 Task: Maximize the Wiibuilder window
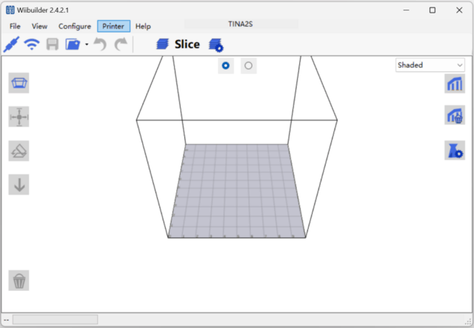[433, 10]
